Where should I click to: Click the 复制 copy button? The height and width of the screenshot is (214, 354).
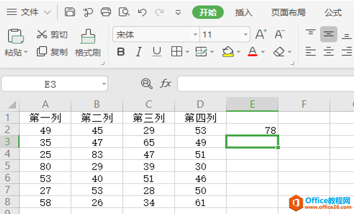(52, 52)
